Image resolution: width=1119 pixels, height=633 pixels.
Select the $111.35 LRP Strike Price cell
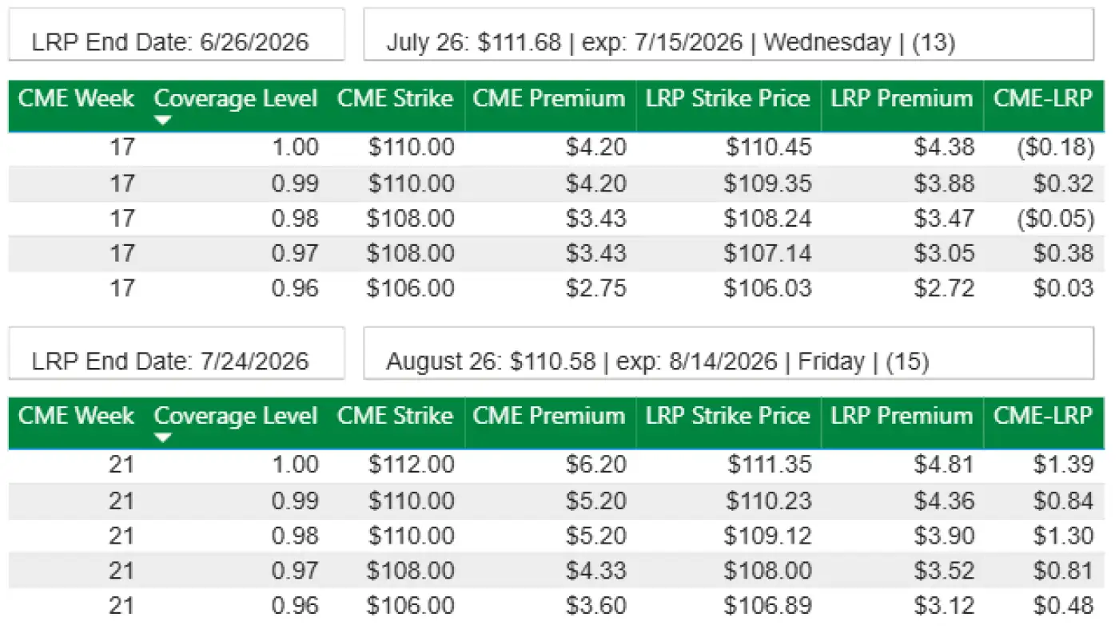768,465
